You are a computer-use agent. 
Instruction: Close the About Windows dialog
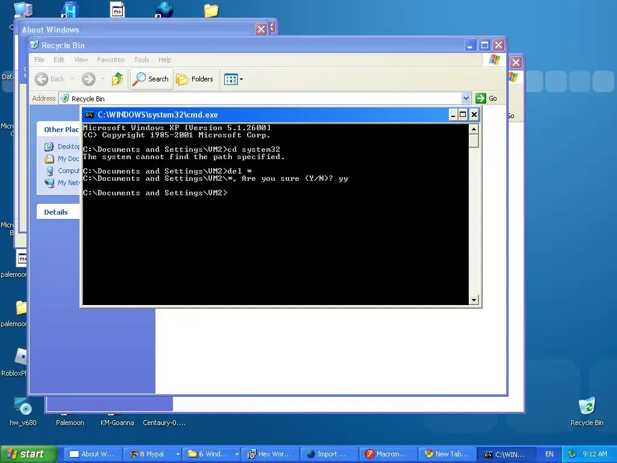pyautogui.click(x=261, y=30)
